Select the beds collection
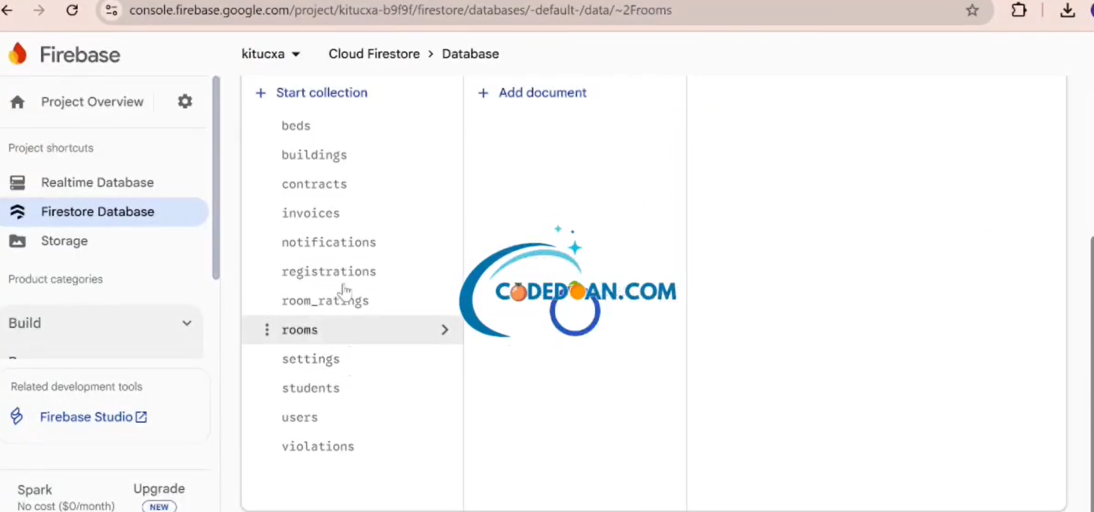 296,126
